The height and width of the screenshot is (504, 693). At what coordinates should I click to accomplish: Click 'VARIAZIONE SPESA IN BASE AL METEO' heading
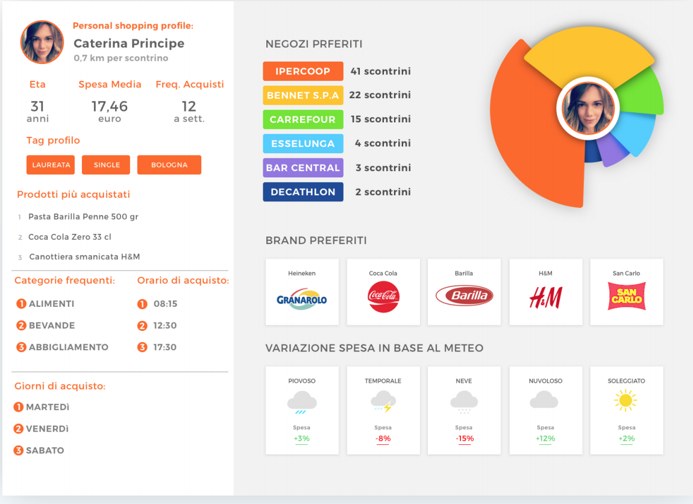[374, 348]
